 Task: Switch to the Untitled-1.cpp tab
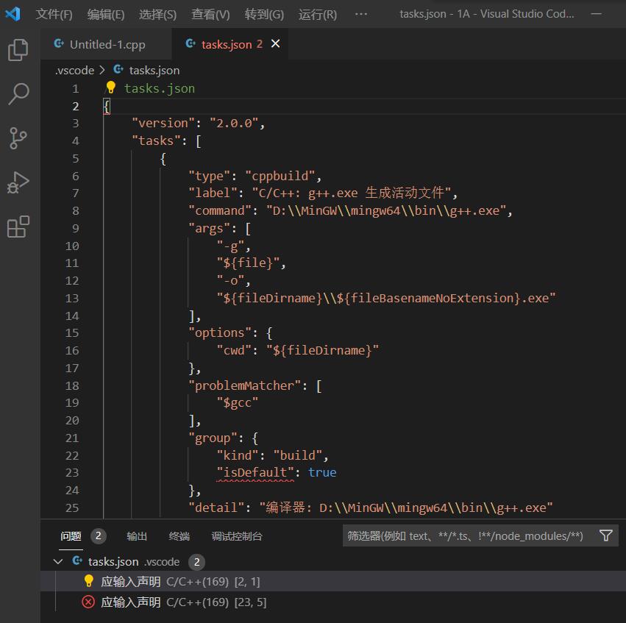point(107,44)
